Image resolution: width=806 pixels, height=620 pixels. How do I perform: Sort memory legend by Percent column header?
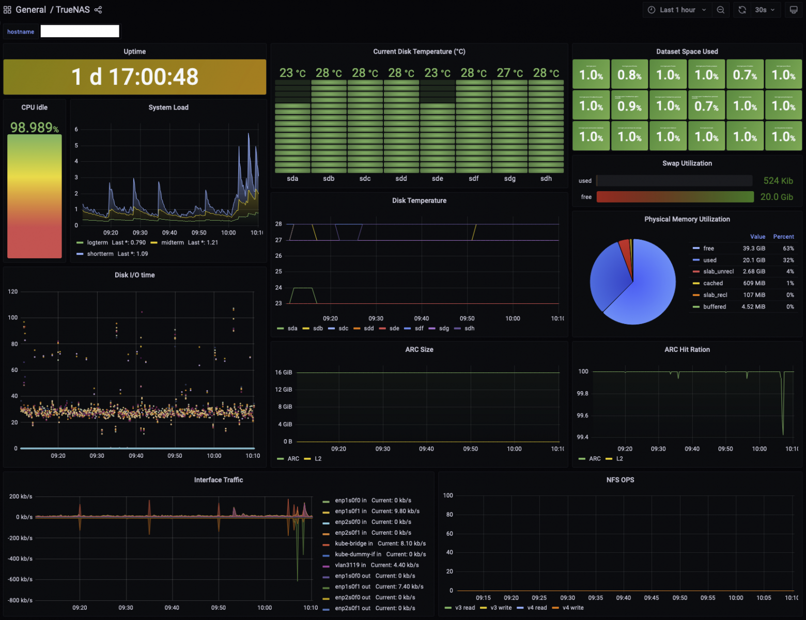click(783, 237)
